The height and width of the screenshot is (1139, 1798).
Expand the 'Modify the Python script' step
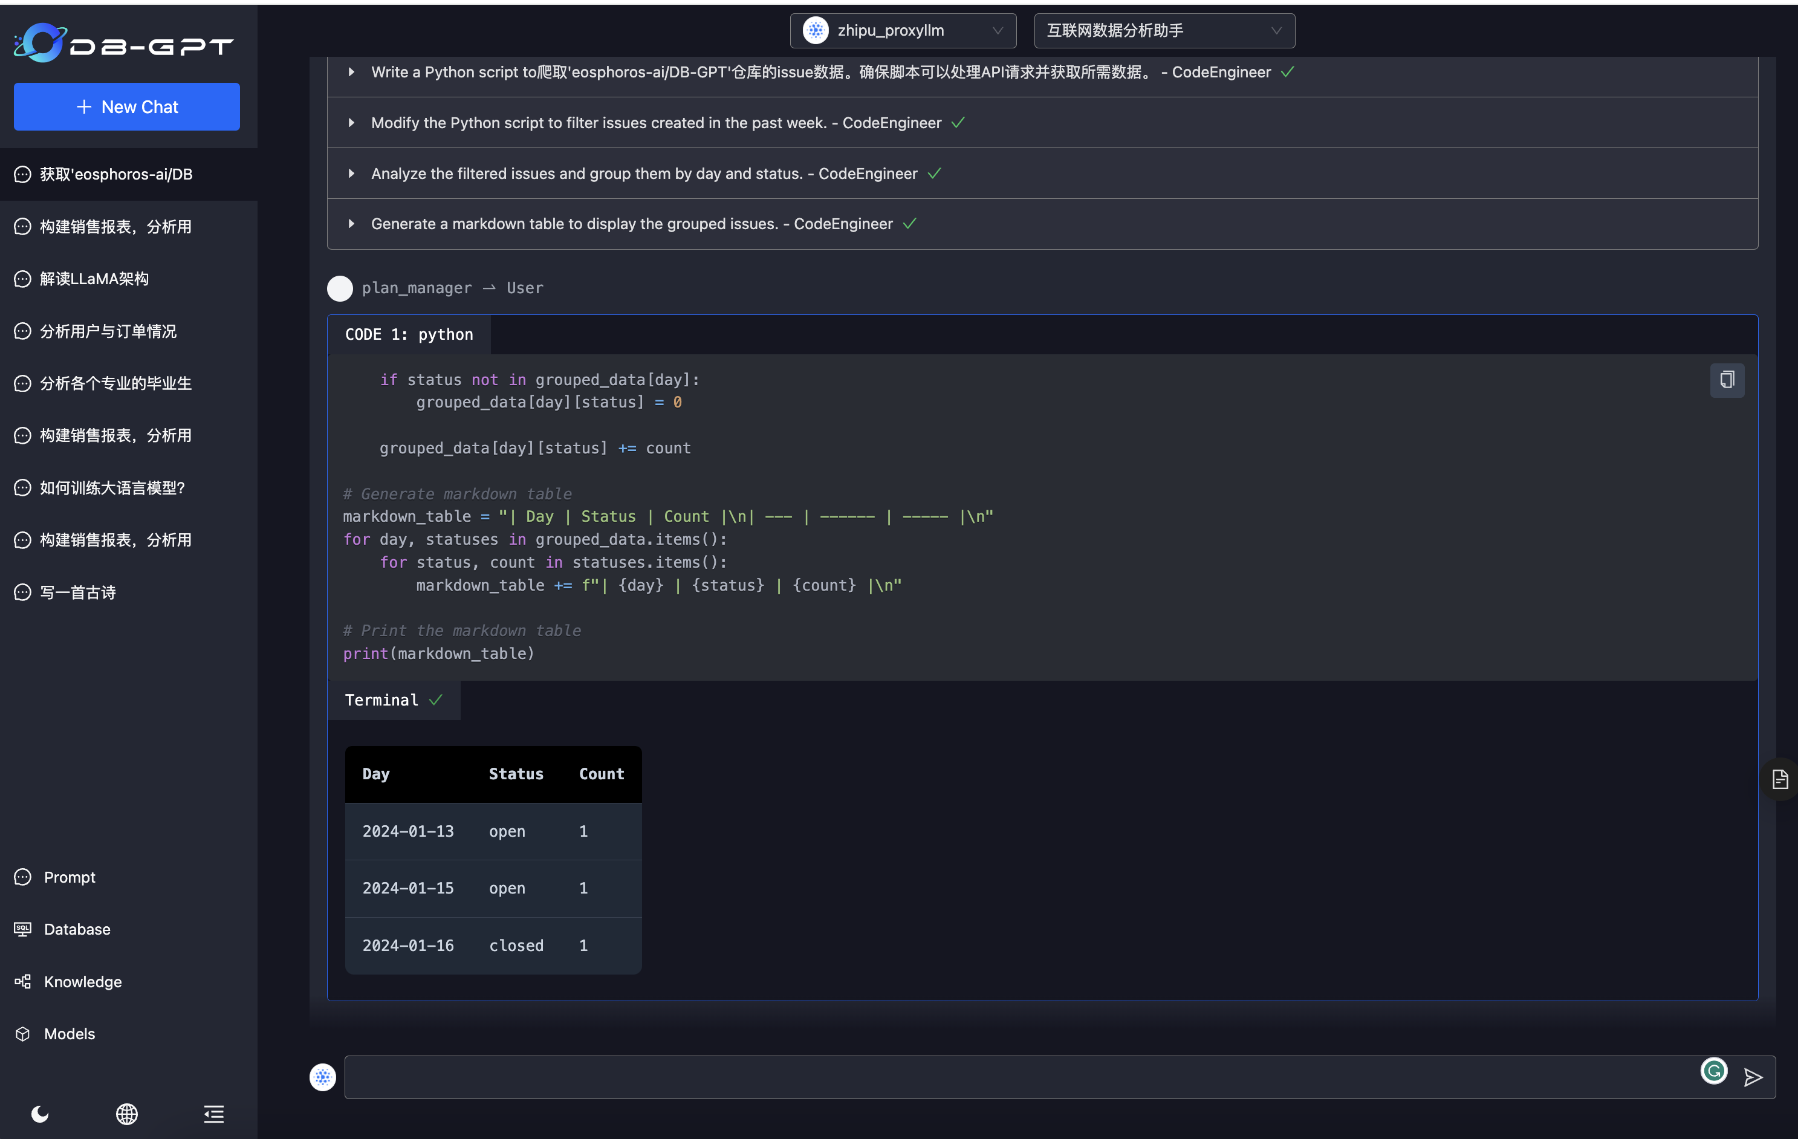(x=351, y=123)
